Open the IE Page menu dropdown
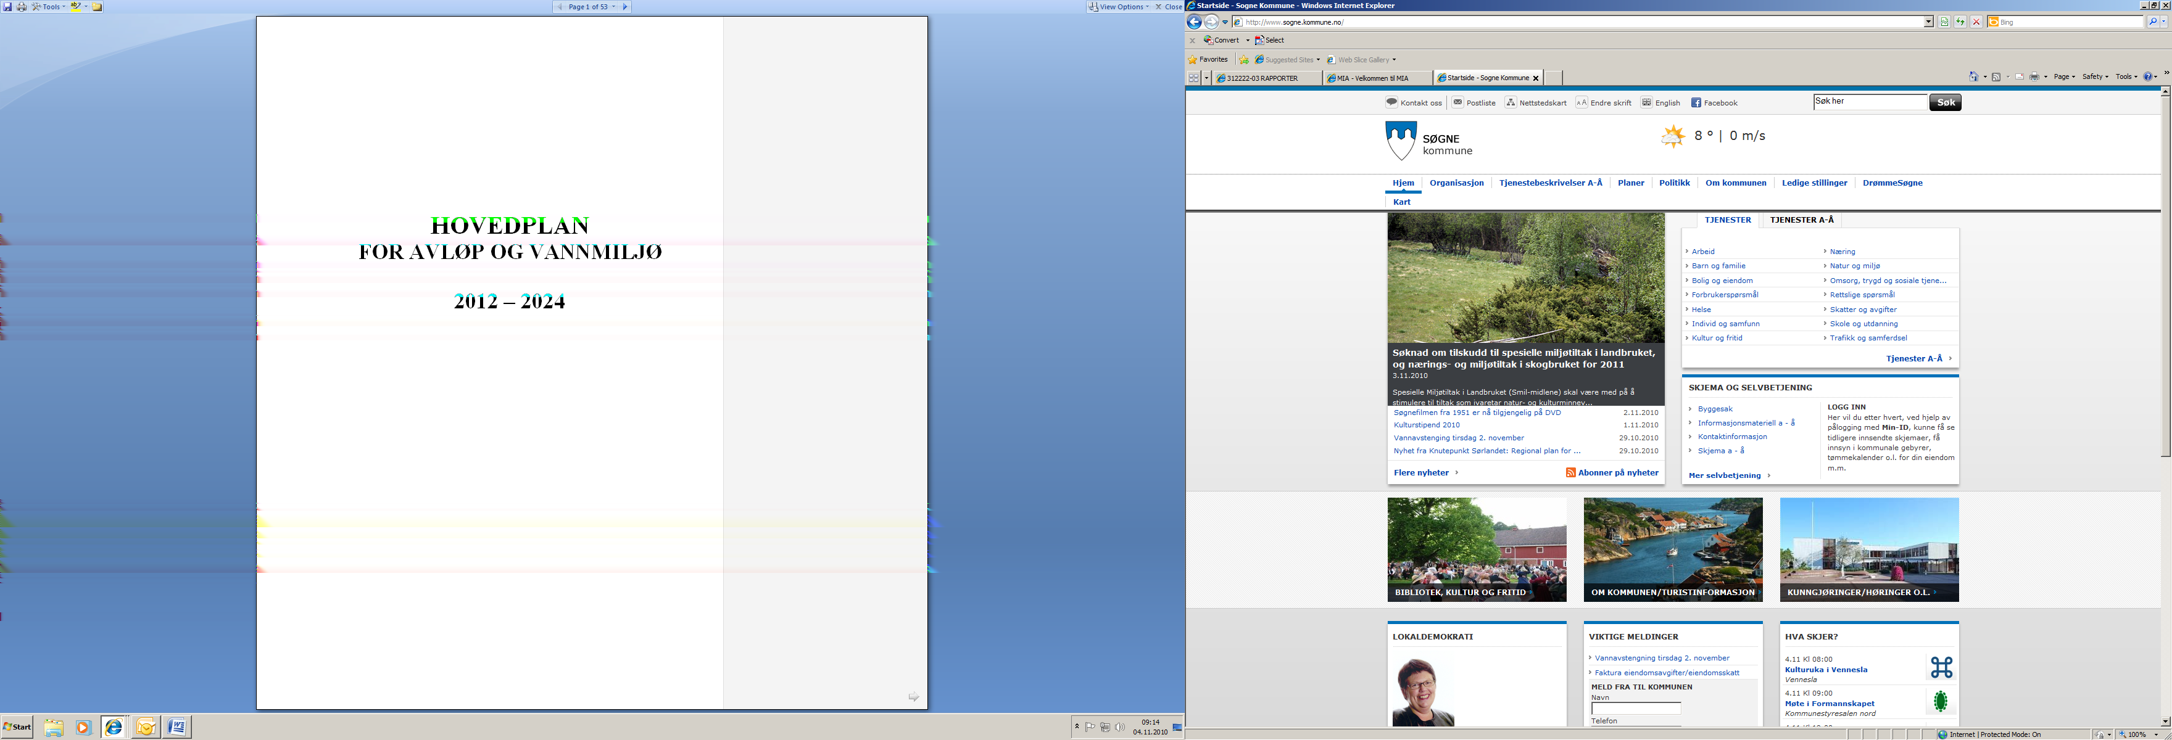 click(2064, 76)
